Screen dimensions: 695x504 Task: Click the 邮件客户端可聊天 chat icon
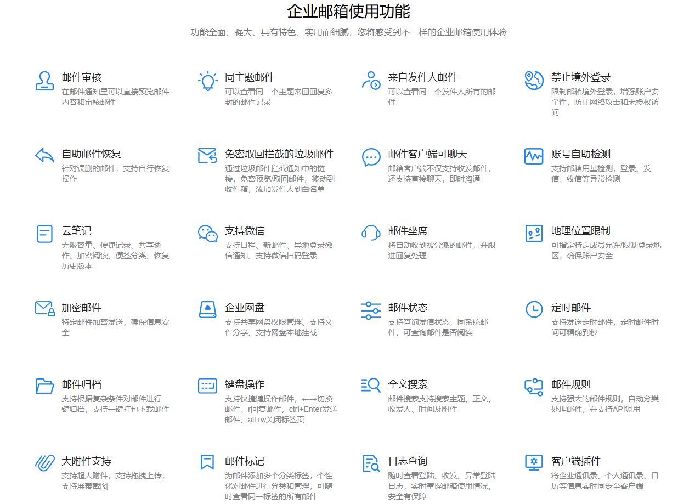371,157
